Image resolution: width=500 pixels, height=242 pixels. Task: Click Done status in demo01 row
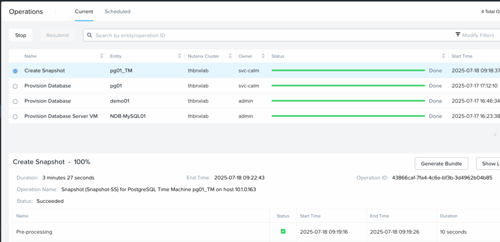click(435, 101)
